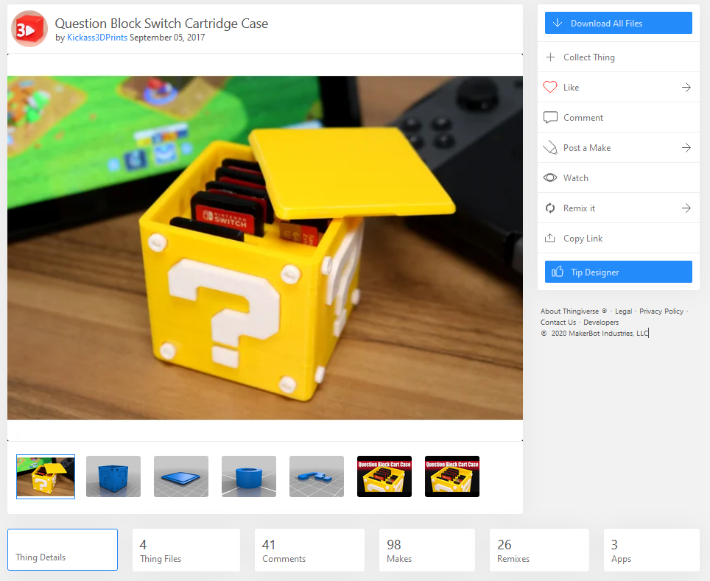Click the September 05, 2017 date text

(167, 38)
